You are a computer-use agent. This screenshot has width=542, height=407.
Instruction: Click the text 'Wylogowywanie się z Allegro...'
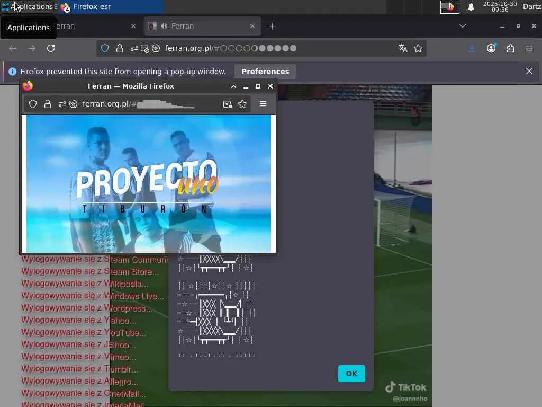point(79,381)
